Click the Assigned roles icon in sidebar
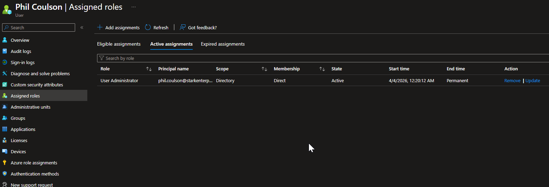 pos(5,96)
